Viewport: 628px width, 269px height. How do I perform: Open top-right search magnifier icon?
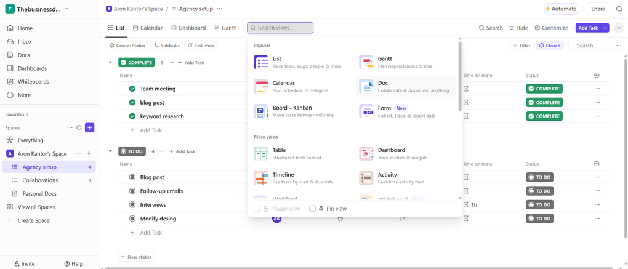619,9
